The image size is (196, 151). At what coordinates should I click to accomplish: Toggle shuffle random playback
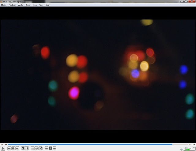[x=41, y=149]
